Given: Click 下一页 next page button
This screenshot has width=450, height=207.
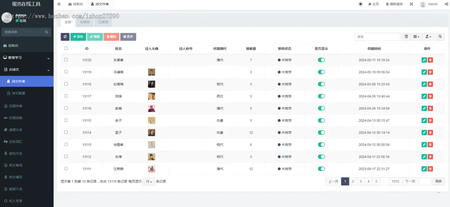Looking at the screenshot, I should pyautogui.click(x=410, y=181).
